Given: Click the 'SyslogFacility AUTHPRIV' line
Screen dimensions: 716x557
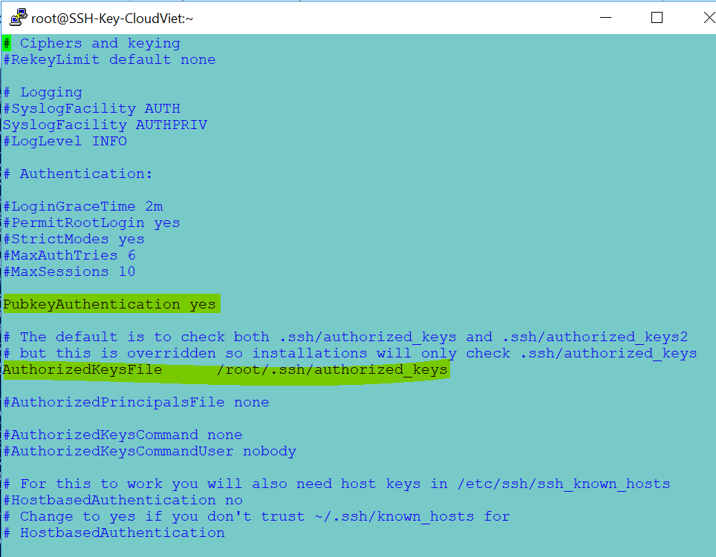Looking at the screenshot, I should (x=105, y=125).
